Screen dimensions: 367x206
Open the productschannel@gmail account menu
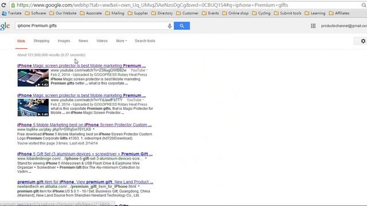(344, 26)
